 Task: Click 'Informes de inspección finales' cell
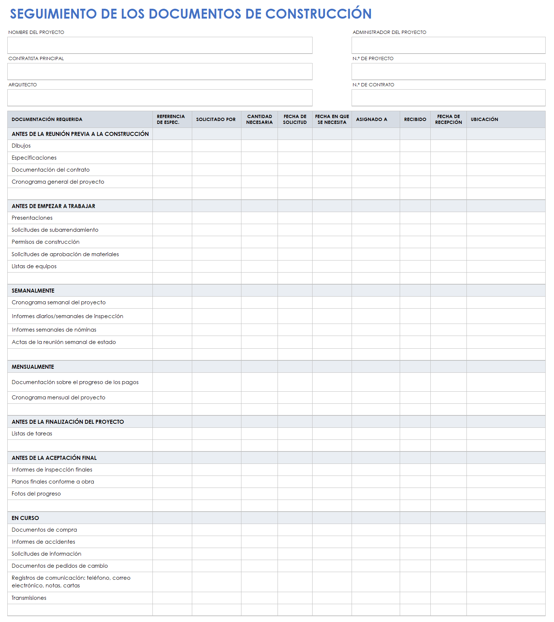point(80,470)
